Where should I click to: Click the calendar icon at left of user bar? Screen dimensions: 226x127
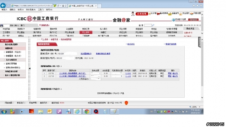tap(1, 26)
